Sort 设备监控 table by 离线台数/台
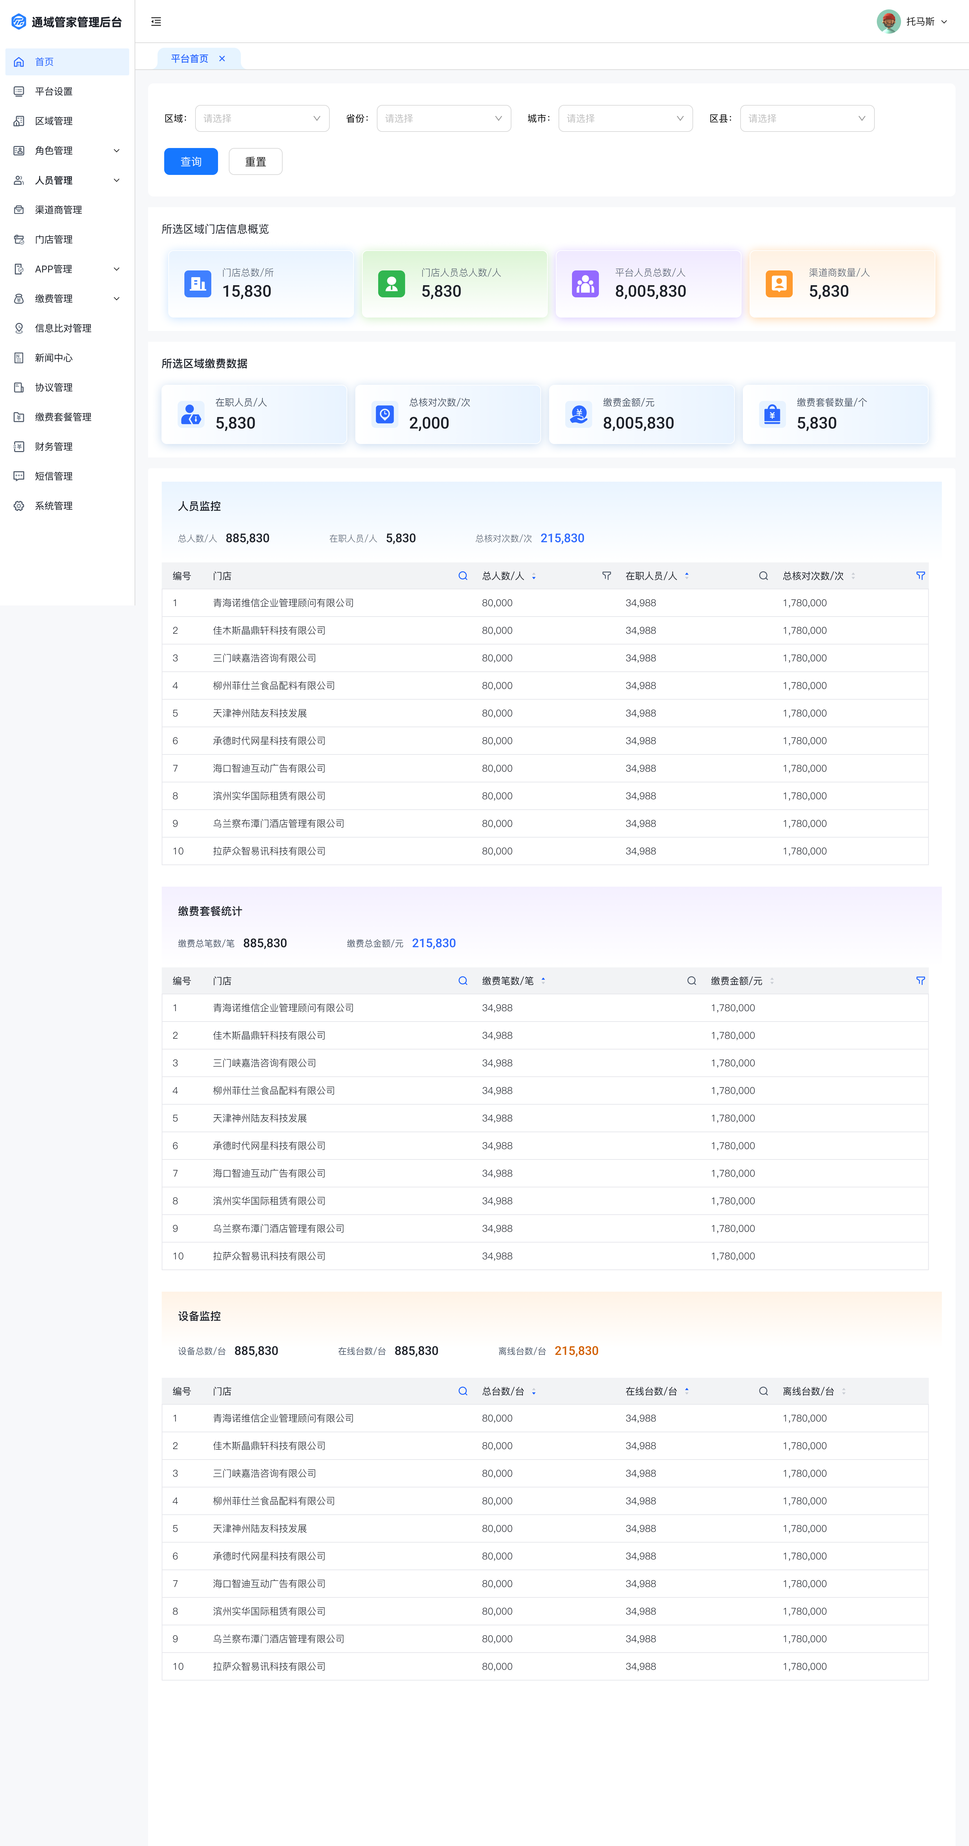Screen dimensions: 969x1846 844,1392
